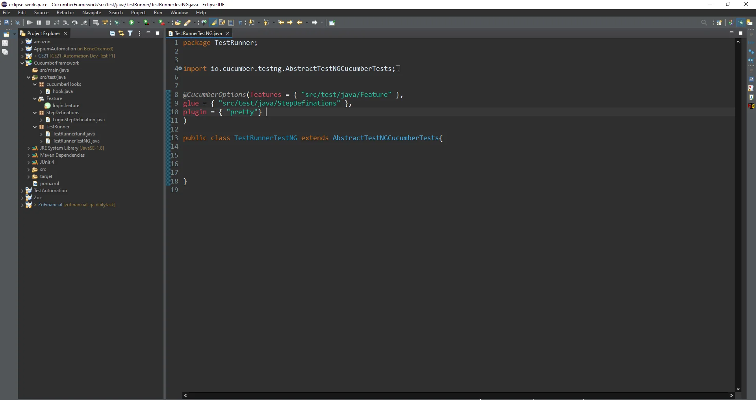
Task: Open the Refactor menu
Action: tap(65, 13)
